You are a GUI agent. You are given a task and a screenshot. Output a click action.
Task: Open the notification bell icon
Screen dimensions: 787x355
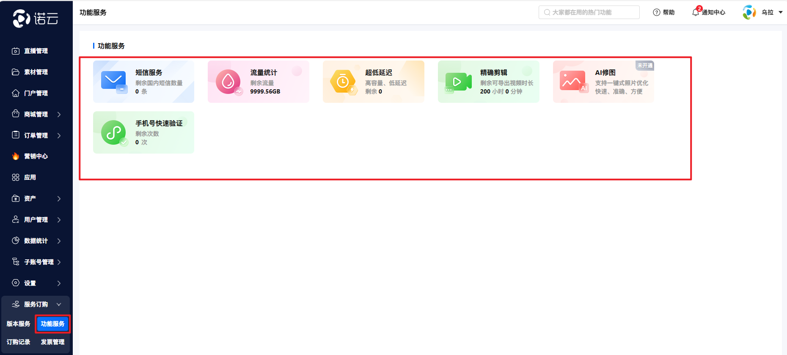(x=696, y=12)
